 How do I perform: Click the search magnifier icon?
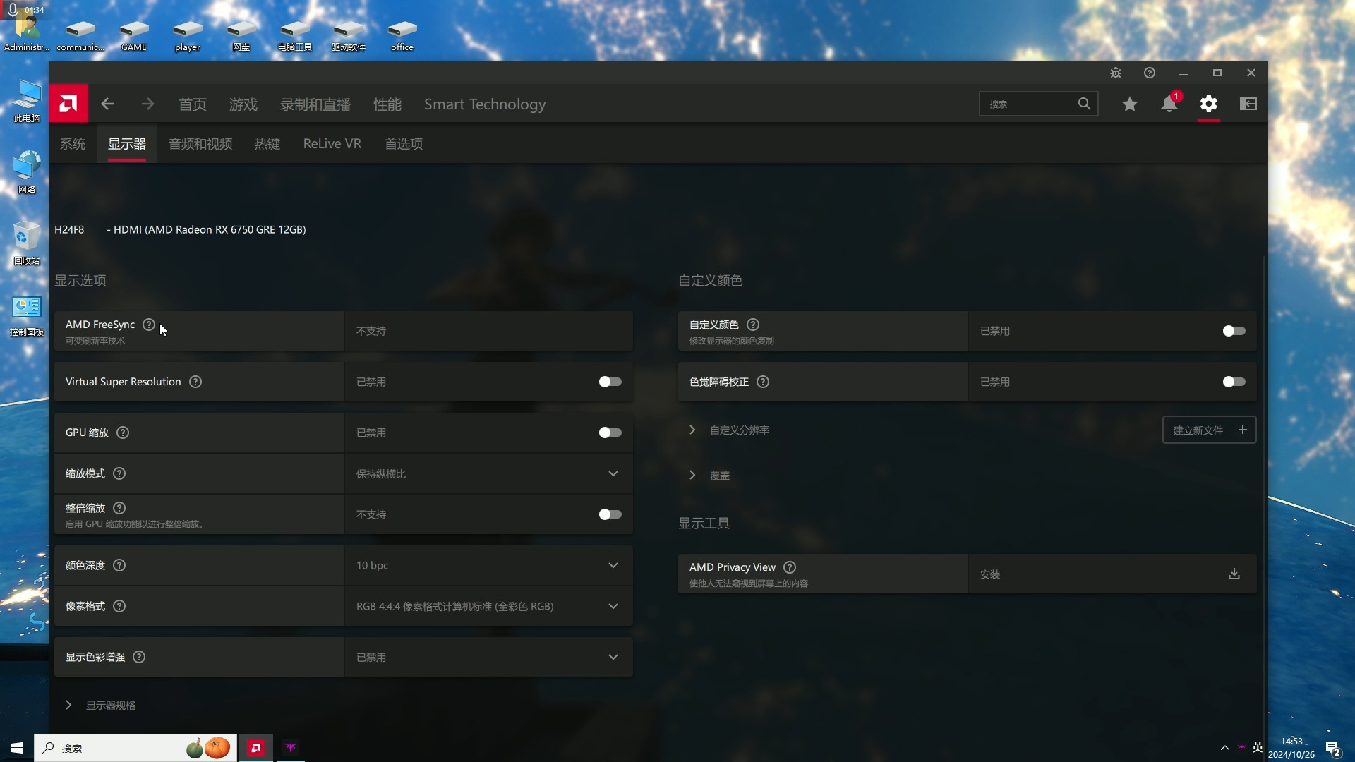pos(1084,104)
